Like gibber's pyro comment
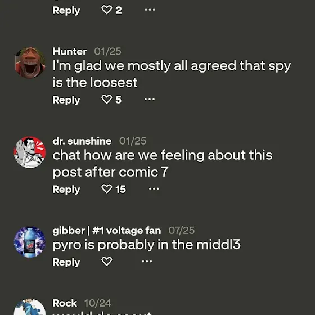 106,262
